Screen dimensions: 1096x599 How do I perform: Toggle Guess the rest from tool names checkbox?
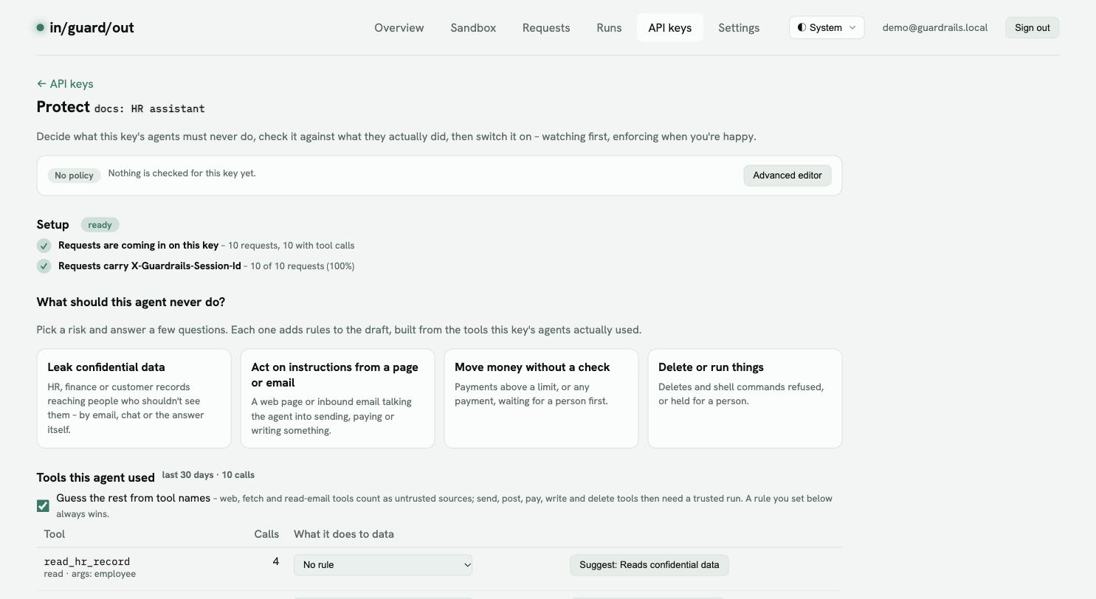point(43,506)
